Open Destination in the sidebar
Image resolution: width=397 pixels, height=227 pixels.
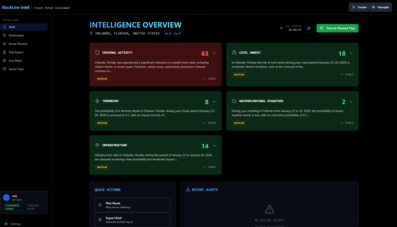coord(24,35)
